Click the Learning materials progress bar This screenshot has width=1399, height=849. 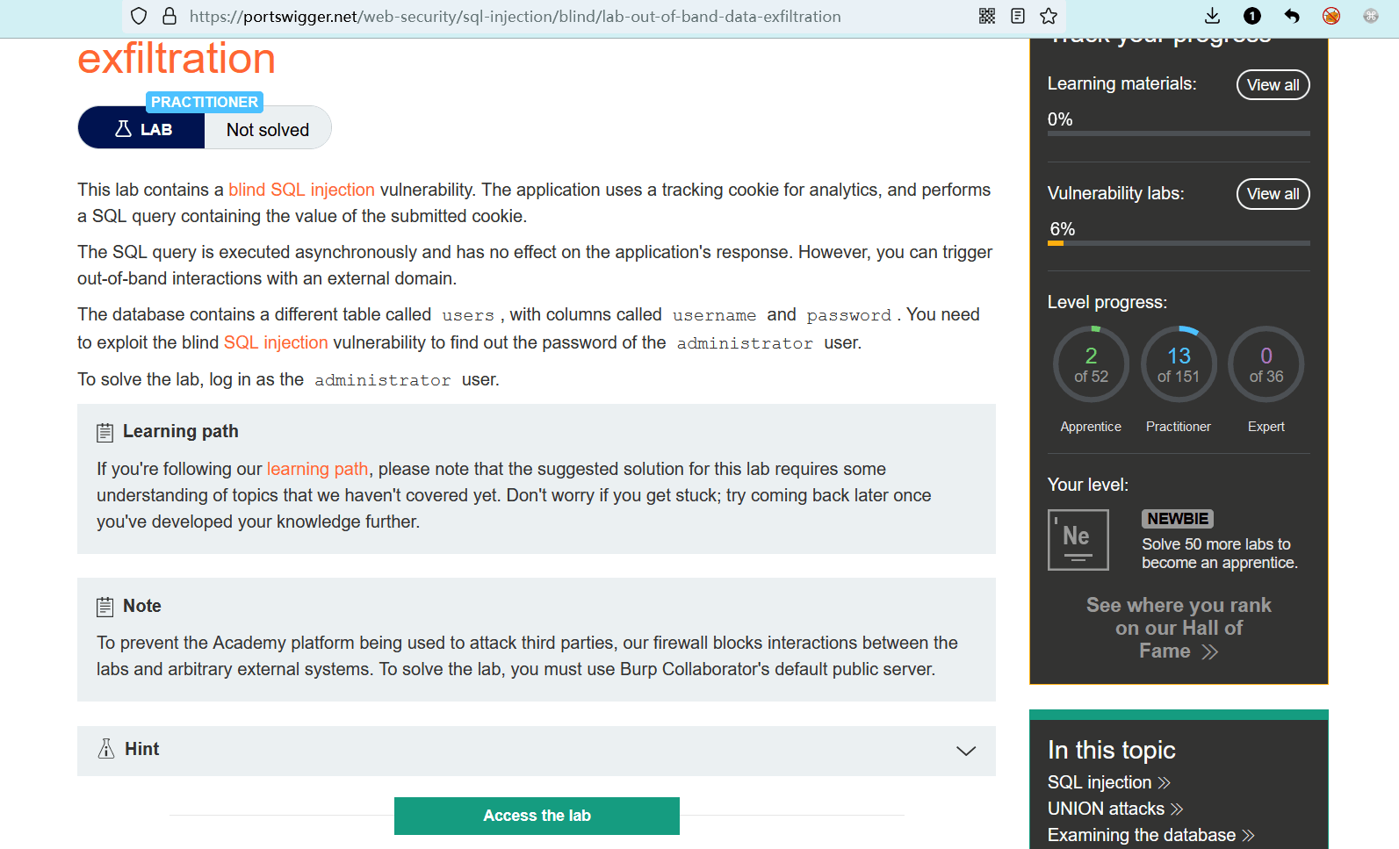(x=1179, y=133)
